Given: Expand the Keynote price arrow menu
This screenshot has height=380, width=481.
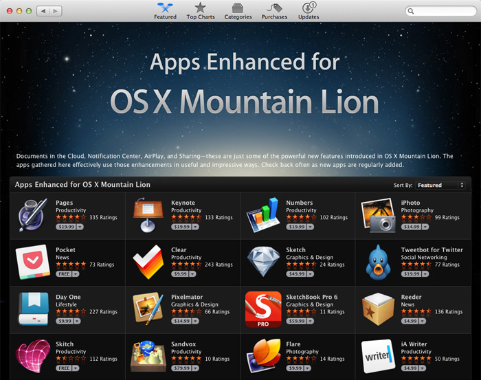Looking at the screenshot, I should 195,227.
